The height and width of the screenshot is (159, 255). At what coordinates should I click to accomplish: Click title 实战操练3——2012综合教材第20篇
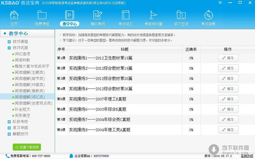pos(101,78)
